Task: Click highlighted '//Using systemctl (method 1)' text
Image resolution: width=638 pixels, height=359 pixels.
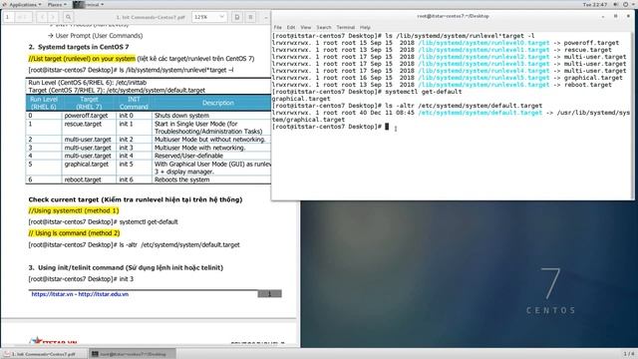Action: [74, 210]
